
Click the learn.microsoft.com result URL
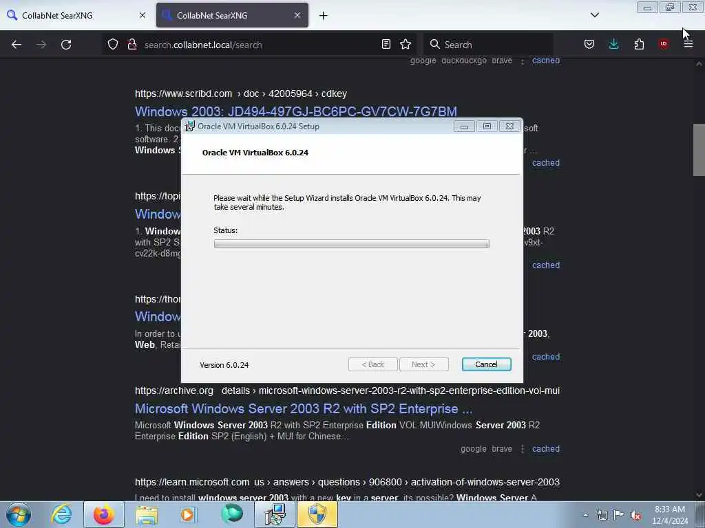(347, 482)
